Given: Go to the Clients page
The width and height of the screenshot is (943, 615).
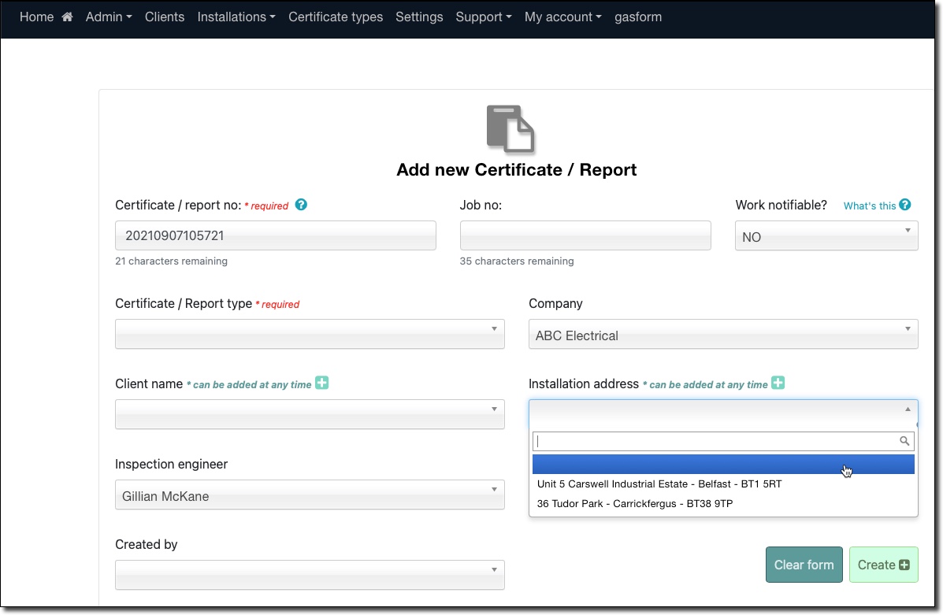Looking at the screenshot, I should click(164, 17).
